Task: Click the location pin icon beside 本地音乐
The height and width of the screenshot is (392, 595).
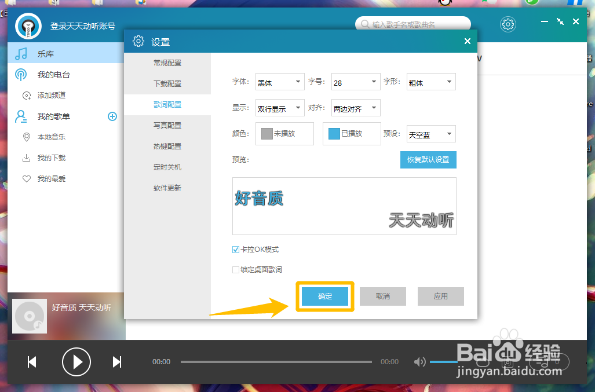Action: click(27, 137)
